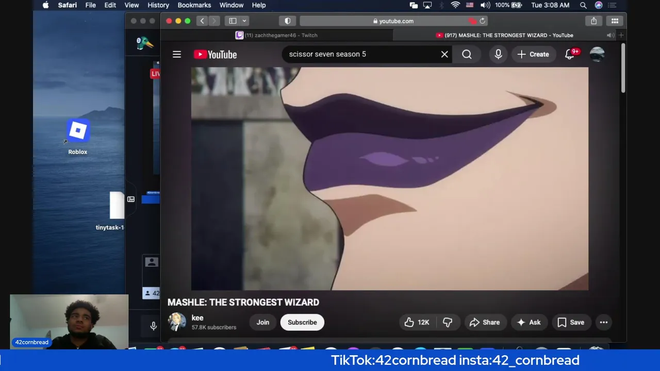Open the YouTube hamburger guide menu

click(x=177, y=54)
